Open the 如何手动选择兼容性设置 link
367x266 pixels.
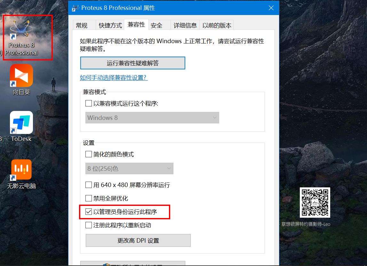pyautogui.click(x=114, y=78)
